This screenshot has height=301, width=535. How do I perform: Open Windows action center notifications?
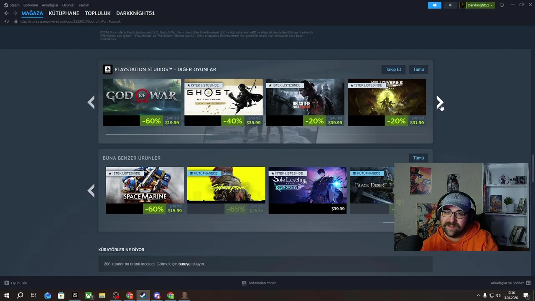(x=526, y=296)
